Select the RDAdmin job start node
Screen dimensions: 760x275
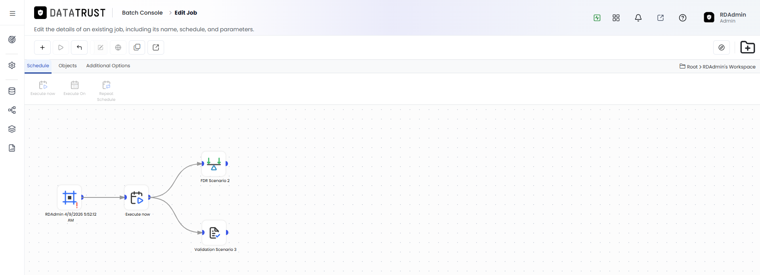[x=69, y=197]
